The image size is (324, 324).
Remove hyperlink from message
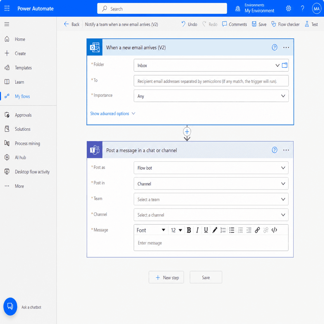[266, 230]
